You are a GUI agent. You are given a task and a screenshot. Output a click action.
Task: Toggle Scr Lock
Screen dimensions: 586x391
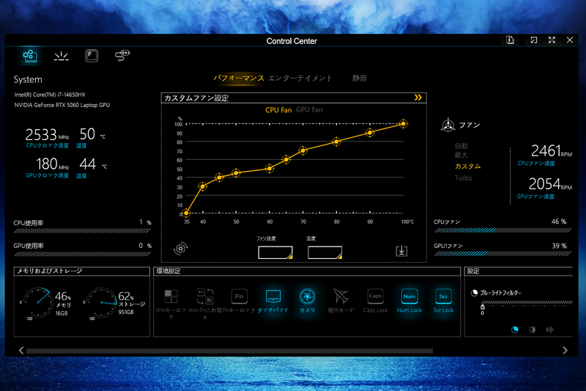tap(443, 301)
